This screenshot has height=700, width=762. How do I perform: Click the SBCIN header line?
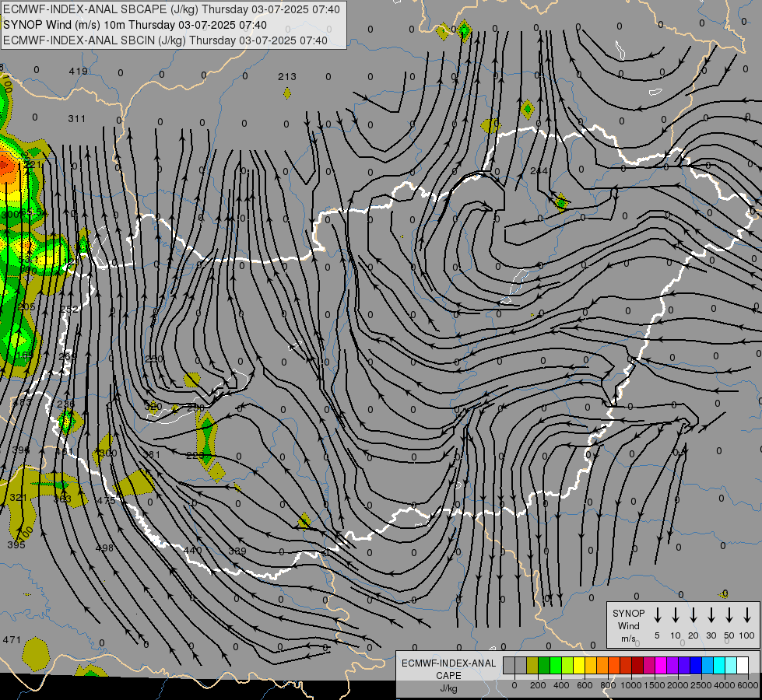[165, 40]
